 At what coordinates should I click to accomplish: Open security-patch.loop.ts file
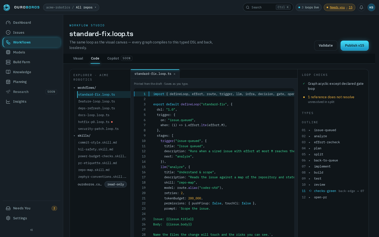click(104, 129)
